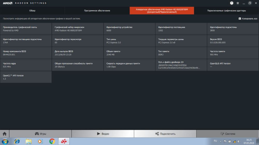The width and height of the screenshot is (259, 145).
Task: Open the Видео section
Action: point(103,134)
